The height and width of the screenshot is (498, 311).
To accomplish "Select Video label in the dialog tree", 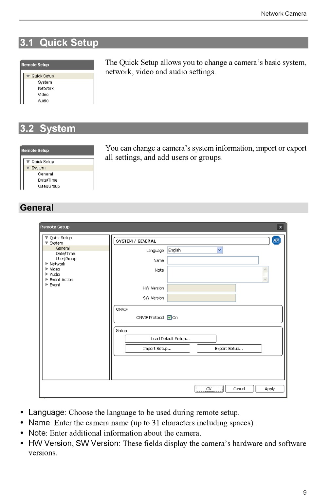I will click(55, 269).
